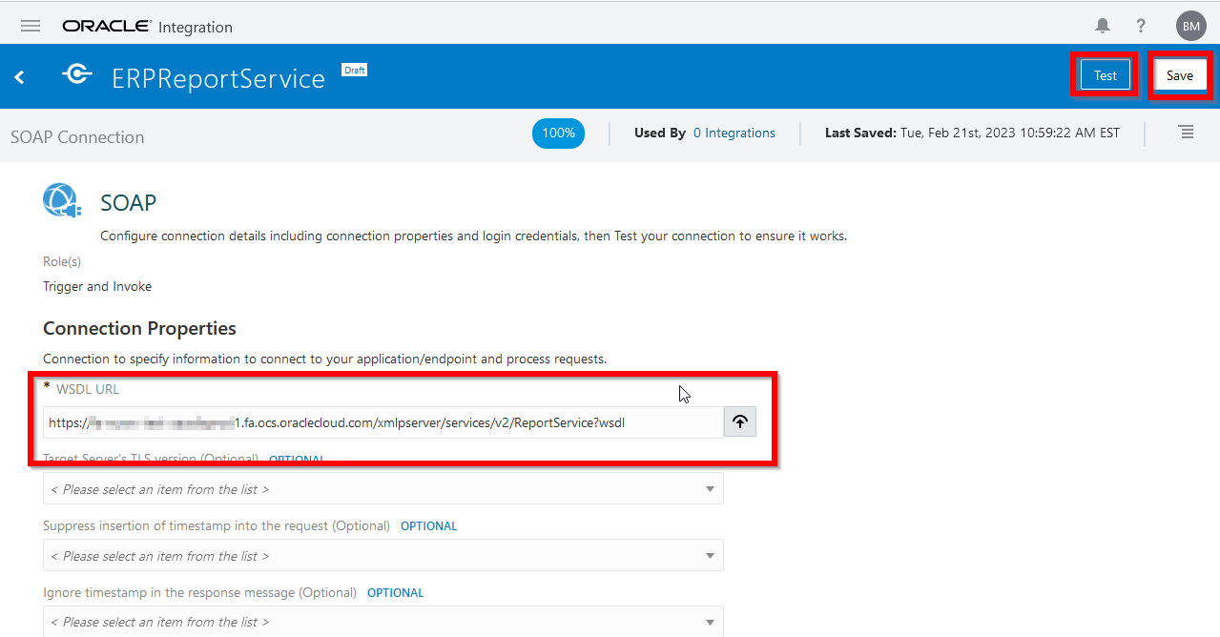
Task: Open the help question mark icon
Action: (x=1141, y=26)
